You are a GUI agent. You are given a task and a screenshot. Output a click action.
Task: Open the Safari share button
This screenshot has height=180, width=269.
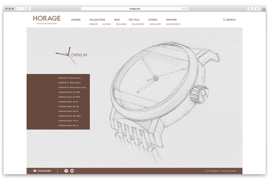click(250, 9)
